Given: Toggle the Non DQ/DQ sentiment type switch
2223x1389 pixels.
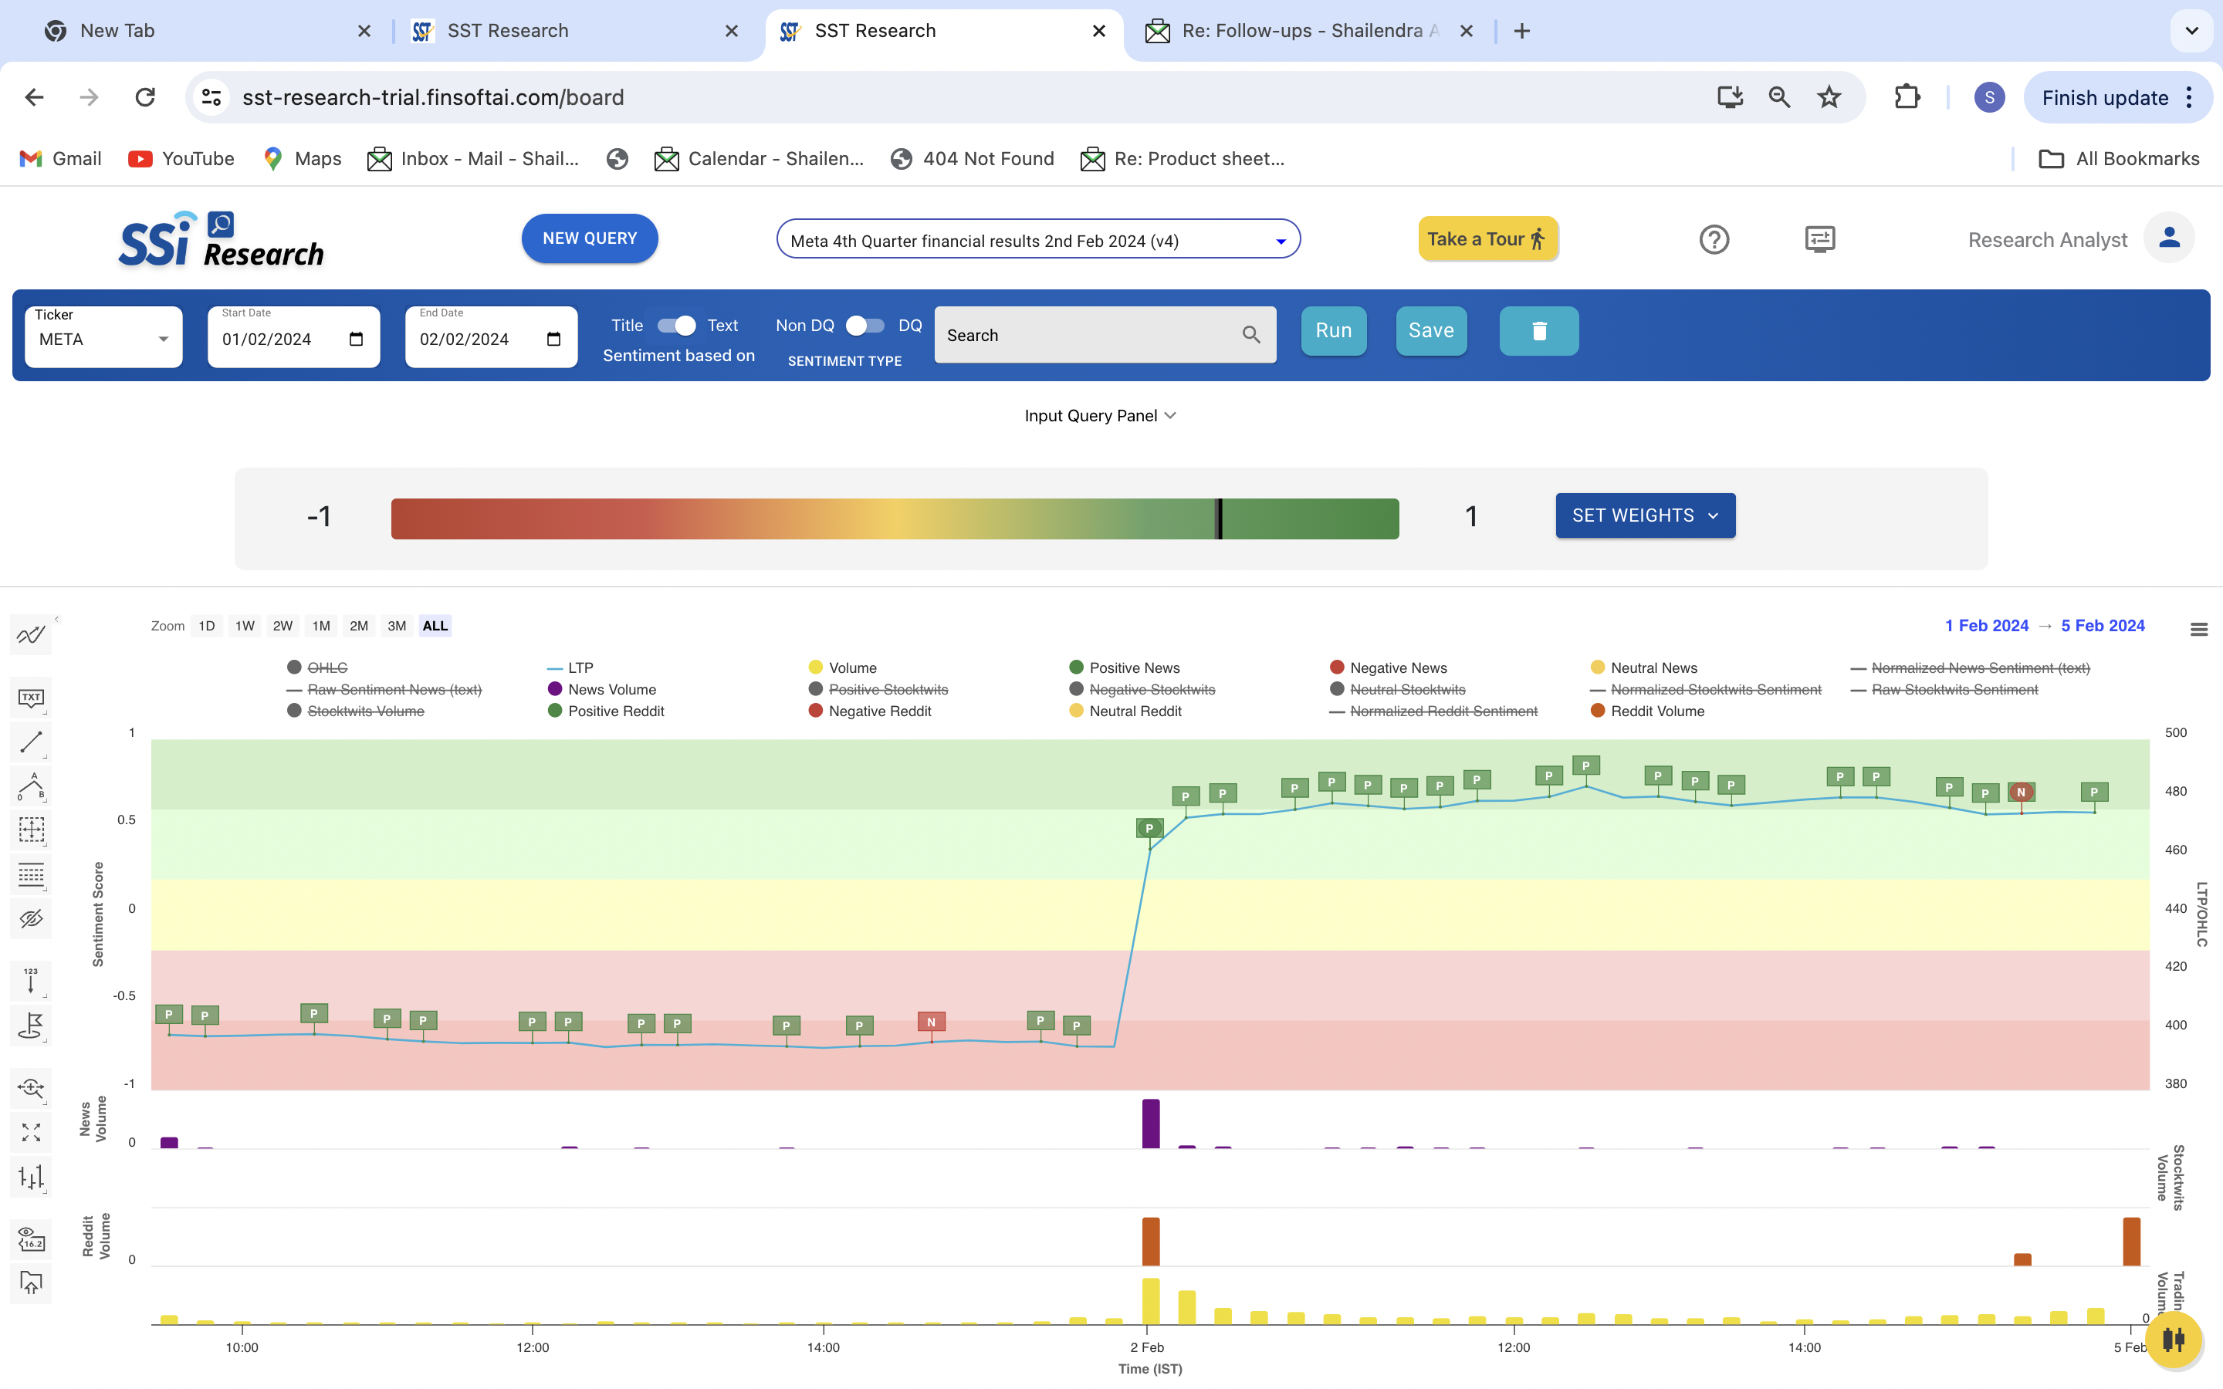Looking at the screenshot, I should coord(865,325).
